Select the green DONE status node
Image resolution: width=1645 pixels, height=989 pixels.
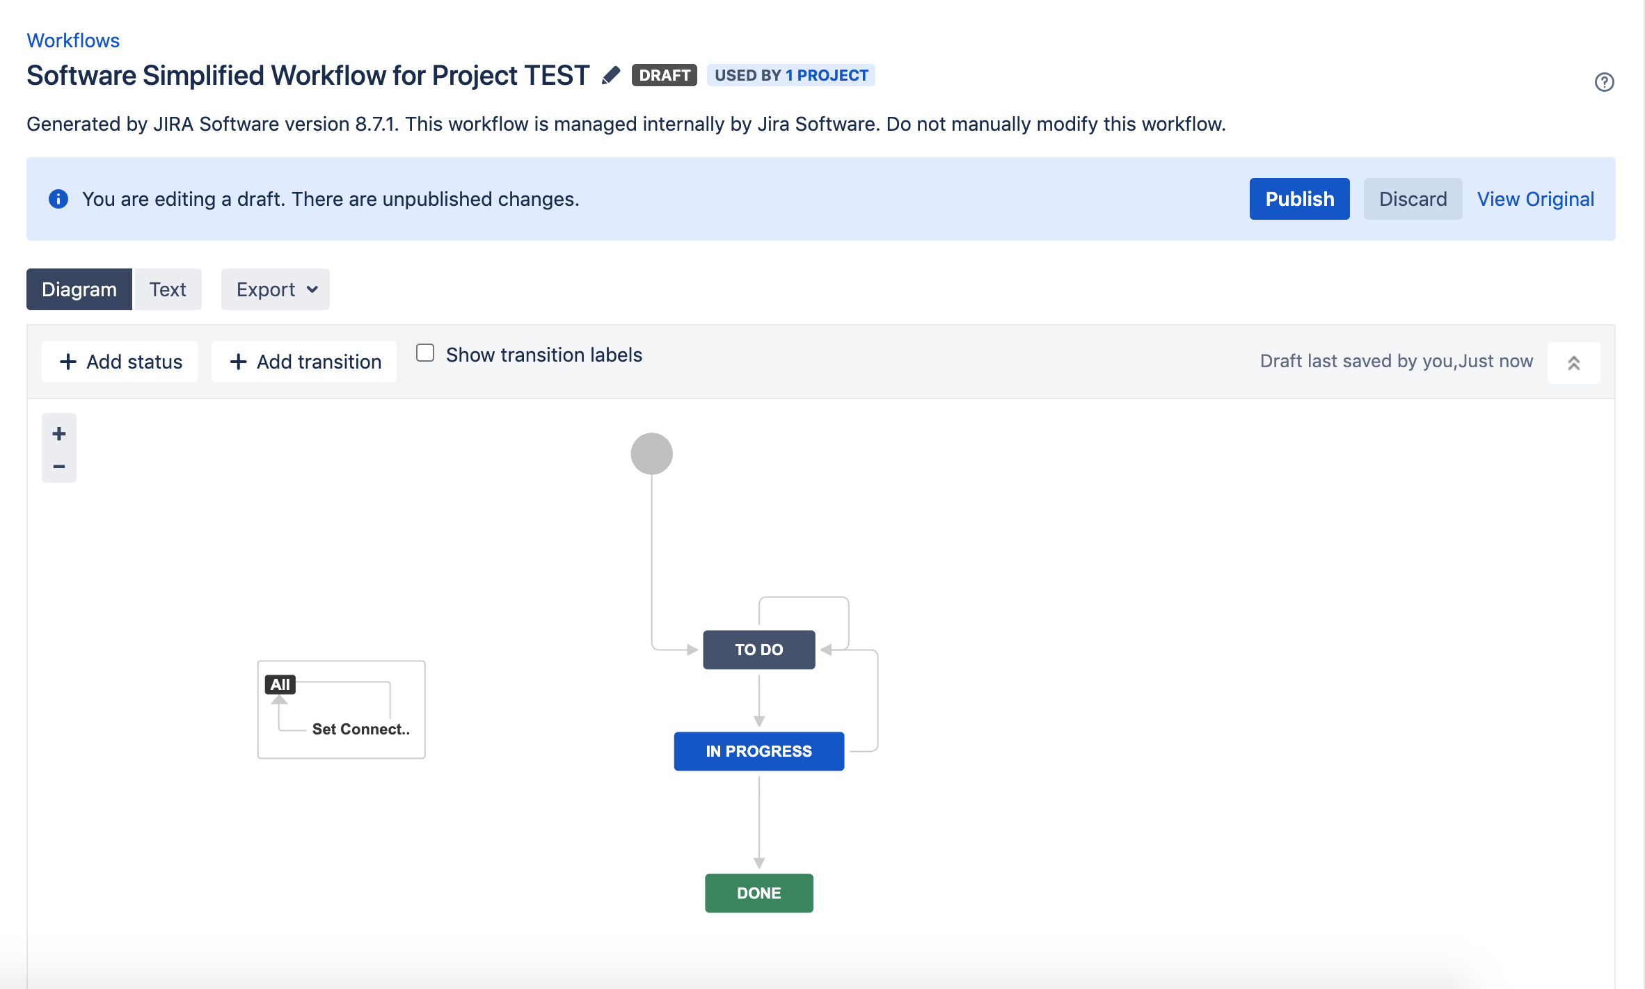pos(758,893)
